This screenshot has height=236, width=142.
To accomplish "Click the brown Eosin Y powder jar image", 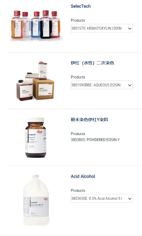I will click(36, 138).
